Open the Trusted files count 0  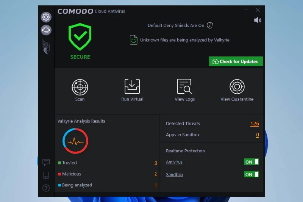156,163
